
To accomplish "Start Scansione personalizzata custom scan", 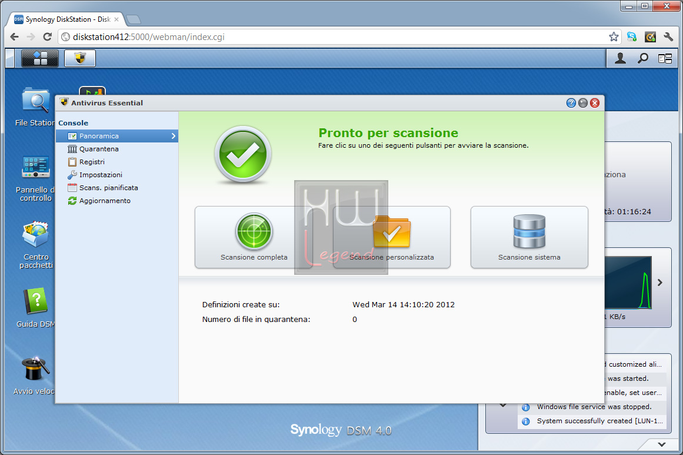I will tap(392, 237).
